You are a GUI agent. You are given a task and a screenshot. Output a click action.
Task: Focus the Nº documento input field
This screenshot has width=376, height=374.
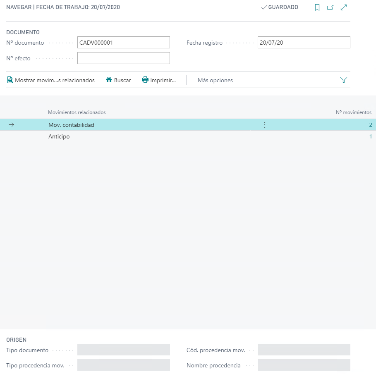click(123, 43)
